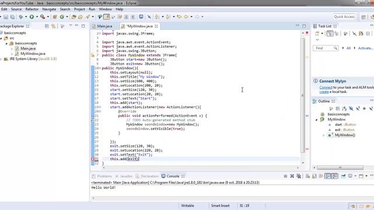This screenshot has height=210, width=374.
Task: Click the Connect link under Connect Mylyn
Action: (x=326, y=87)
